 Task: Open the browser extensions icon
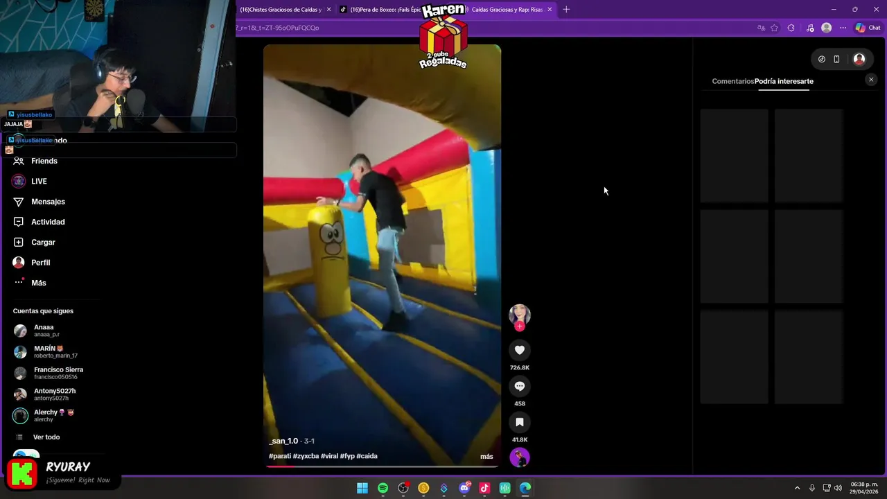pyautogui.click(x=791, y=28)
